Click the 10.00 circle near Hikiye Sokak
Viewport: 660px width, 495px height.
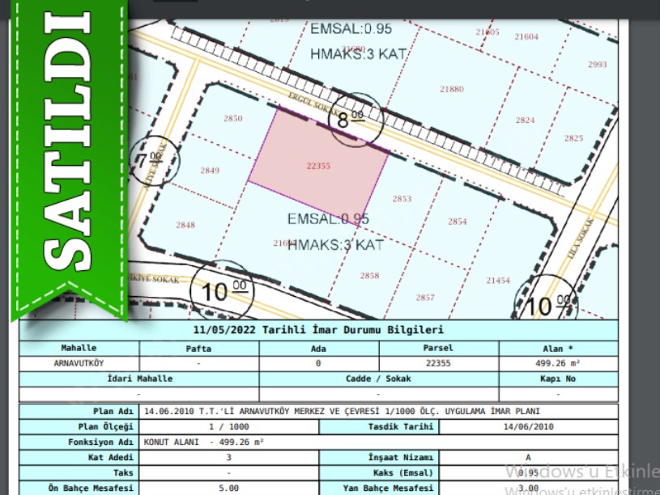[x=219, y=290]
